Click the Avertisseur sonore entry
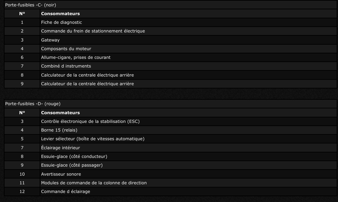This screenshot has height=202, width=338. 61,174
